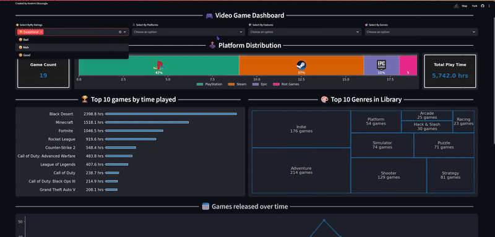This screenshot has height=237, width=495.
Task: Toggle PlayStation in the chart legend
Action: pyautogui.click(x=209, y=84)
